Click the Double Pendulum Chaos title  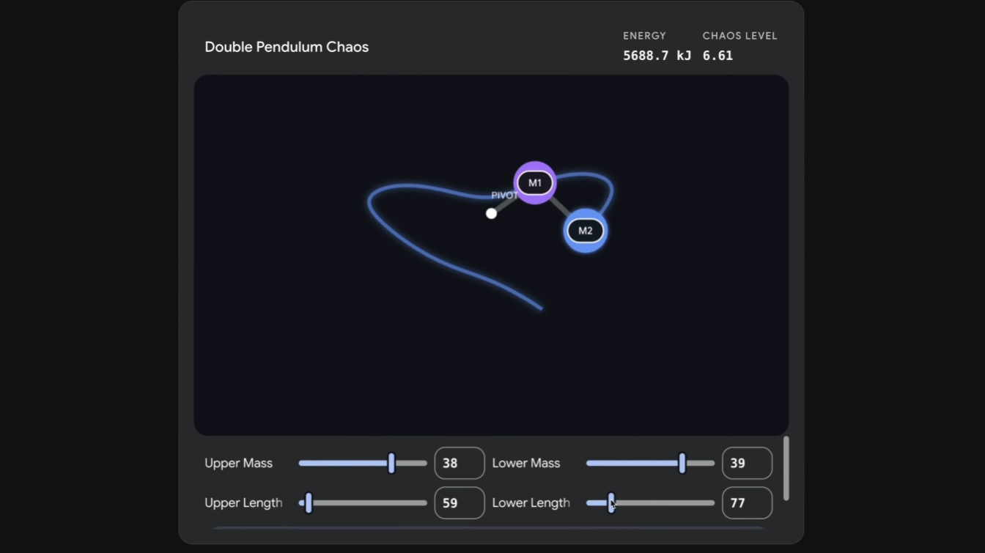287,47
